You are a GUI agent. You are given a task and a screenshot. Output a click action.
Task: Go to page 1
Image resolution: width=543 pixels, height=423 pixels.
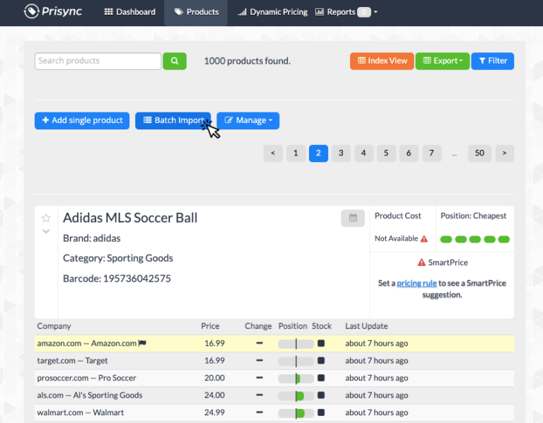tap(296, 153)
